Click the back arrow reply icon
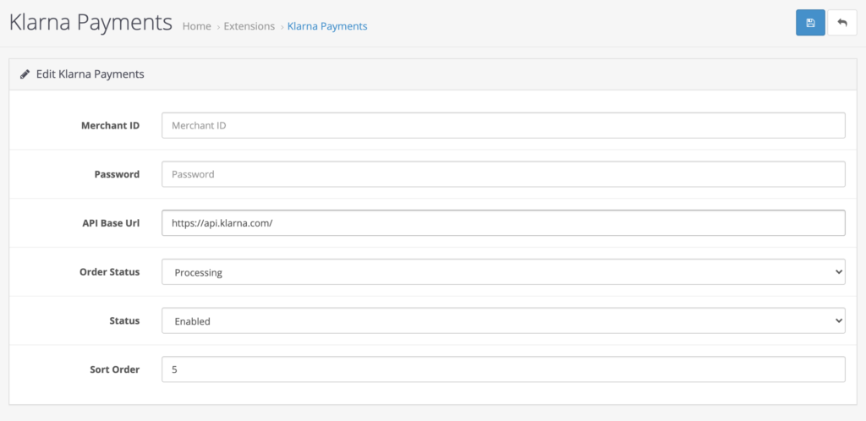Image resolution: width=866 pixels, height=421 pixels. (842, 23)
